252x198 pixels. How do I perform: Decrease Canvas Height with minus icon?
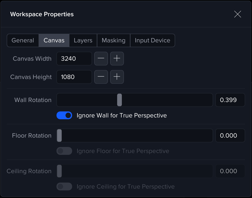[x=101, y=77]
